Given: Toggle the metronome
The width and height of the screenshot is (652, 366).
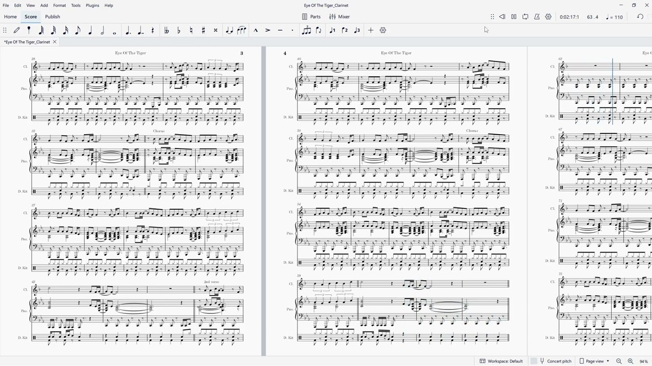Looking at the screenshot, I should pyautogui.click(x=537, y=17).
